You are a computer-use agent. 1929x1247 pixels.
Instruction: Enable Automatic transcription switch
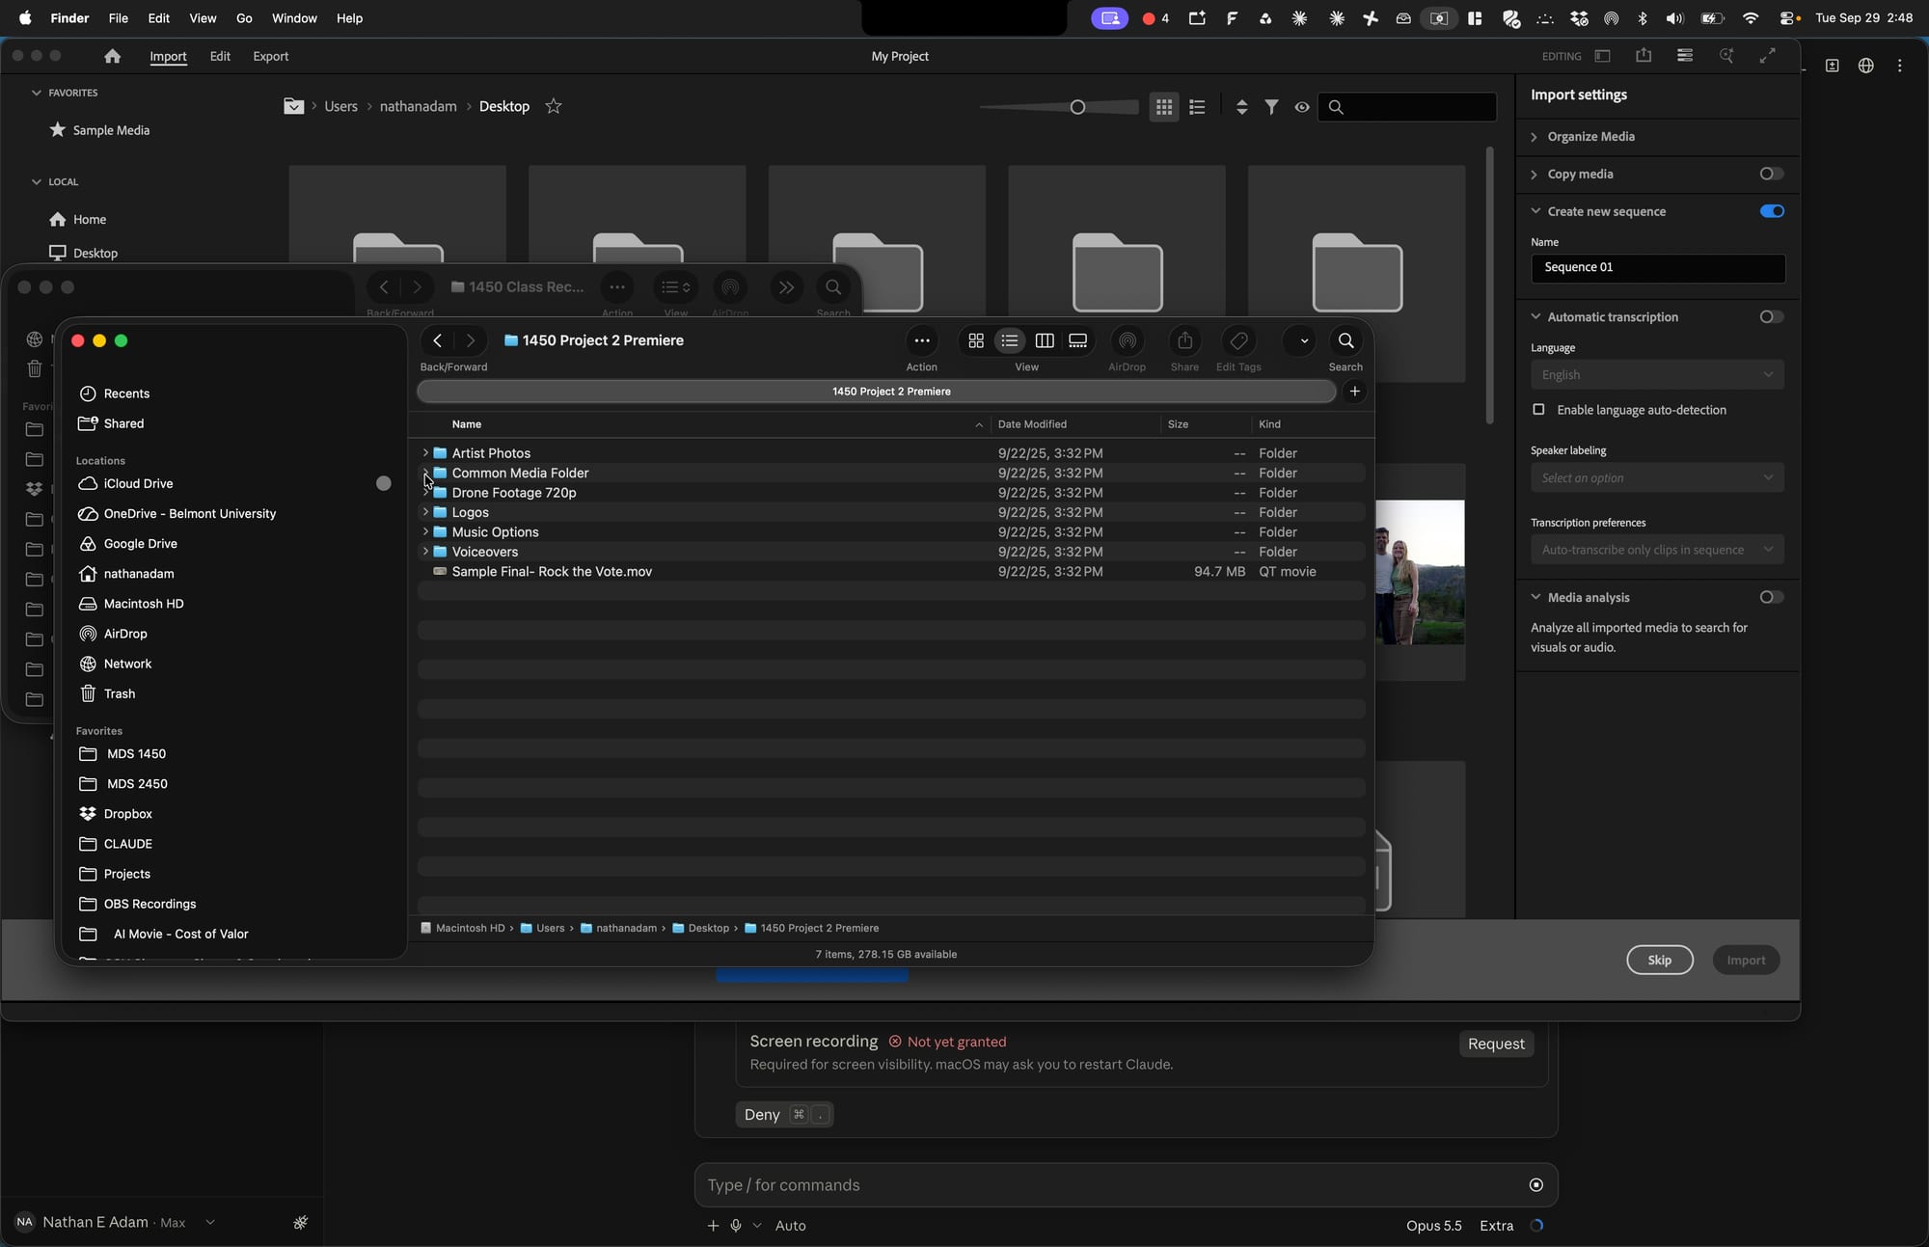tap(1771, 317)
